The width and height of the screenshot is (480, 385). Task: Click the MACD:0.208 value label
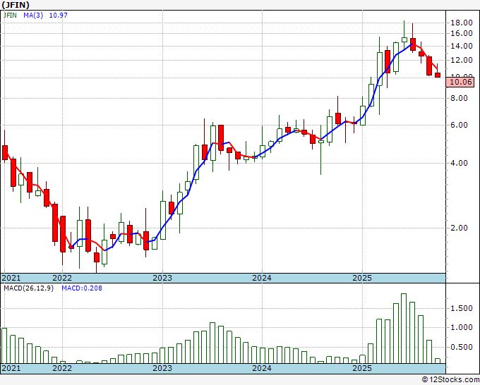point(80,288)
